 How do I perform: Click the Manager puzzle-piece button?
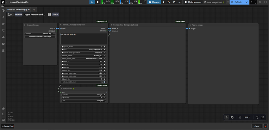click(x=154, y=2)
